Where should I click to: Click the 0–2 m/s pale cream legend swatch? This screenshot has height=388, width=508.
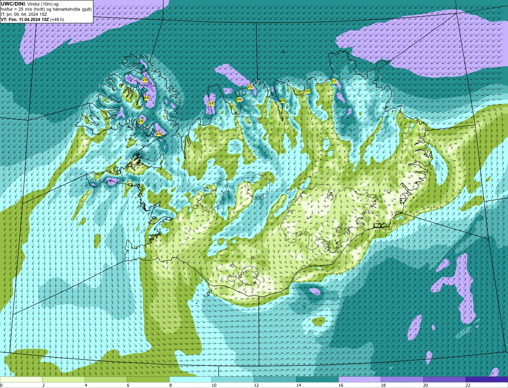point(21,379)
